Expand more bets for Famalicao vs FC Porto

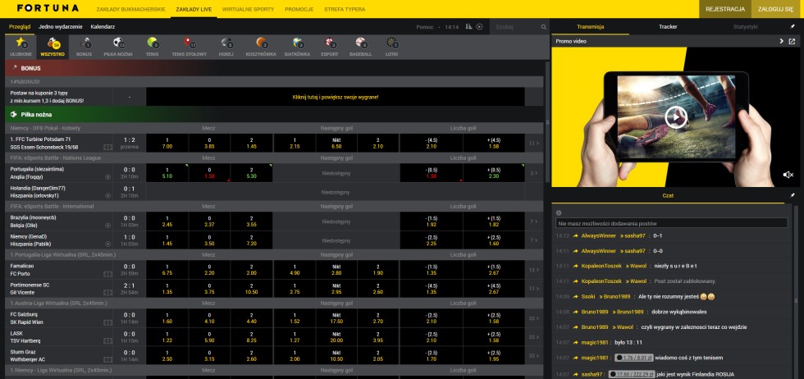tap(534, 270)
